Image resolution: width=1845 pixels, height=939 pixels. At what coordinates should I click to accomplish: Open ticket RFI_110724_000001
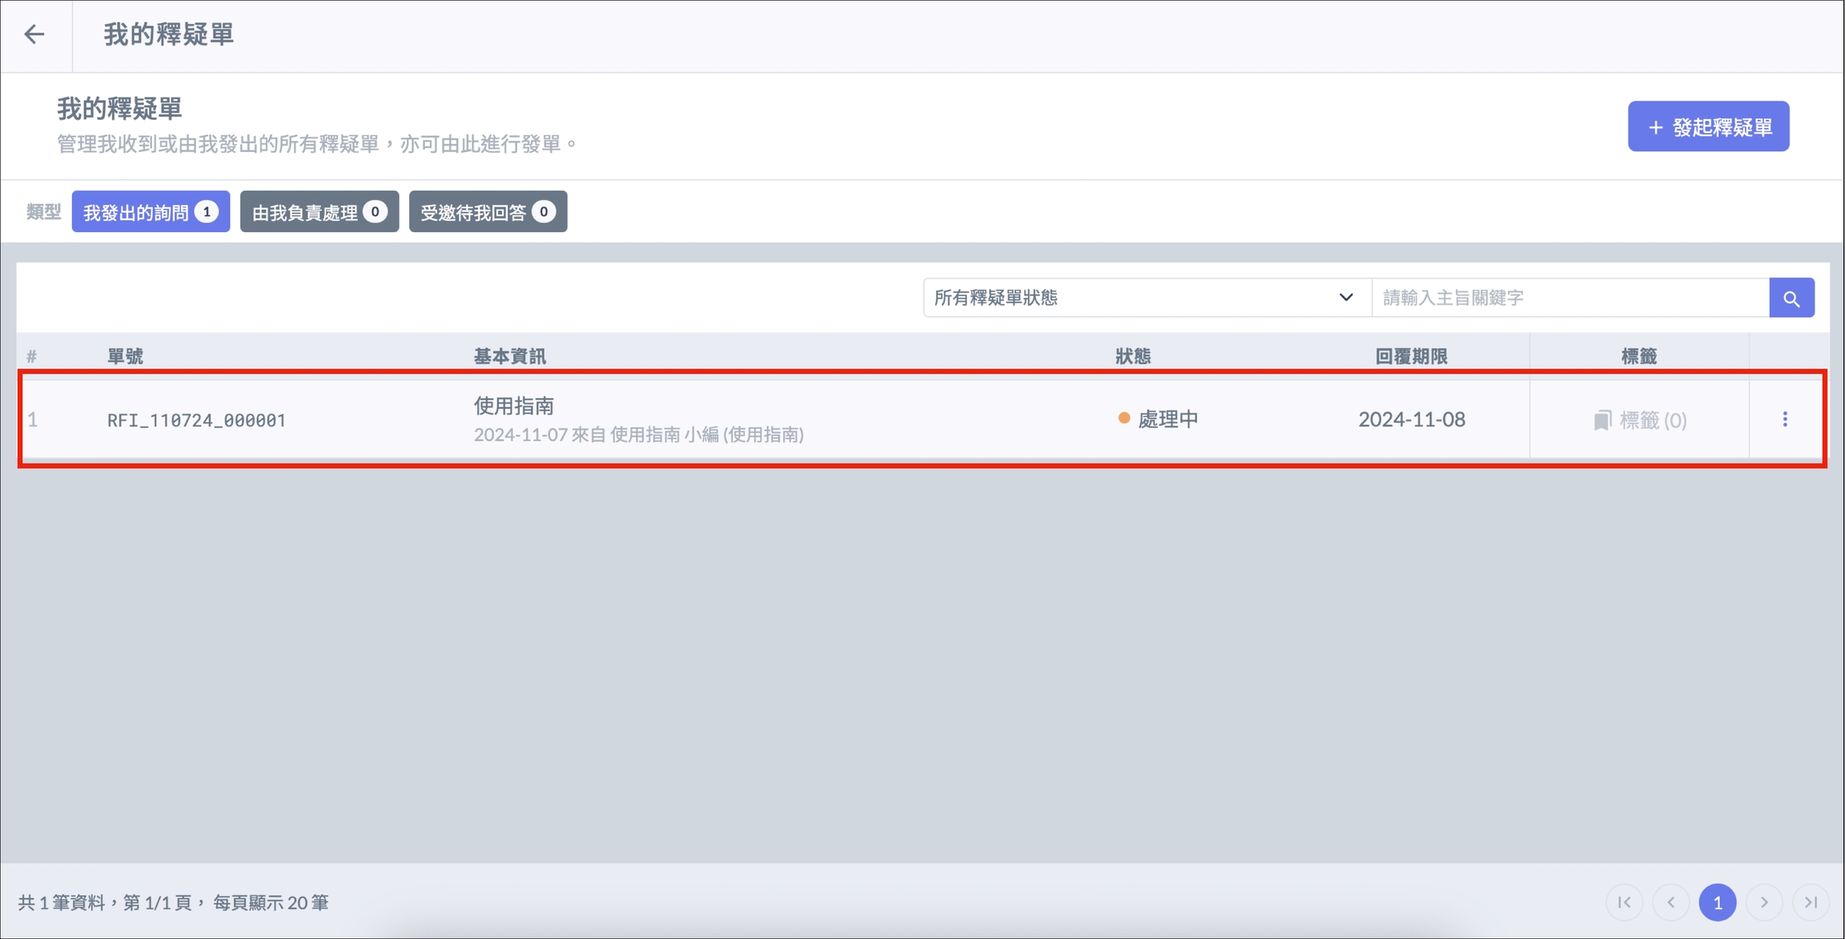196,420
